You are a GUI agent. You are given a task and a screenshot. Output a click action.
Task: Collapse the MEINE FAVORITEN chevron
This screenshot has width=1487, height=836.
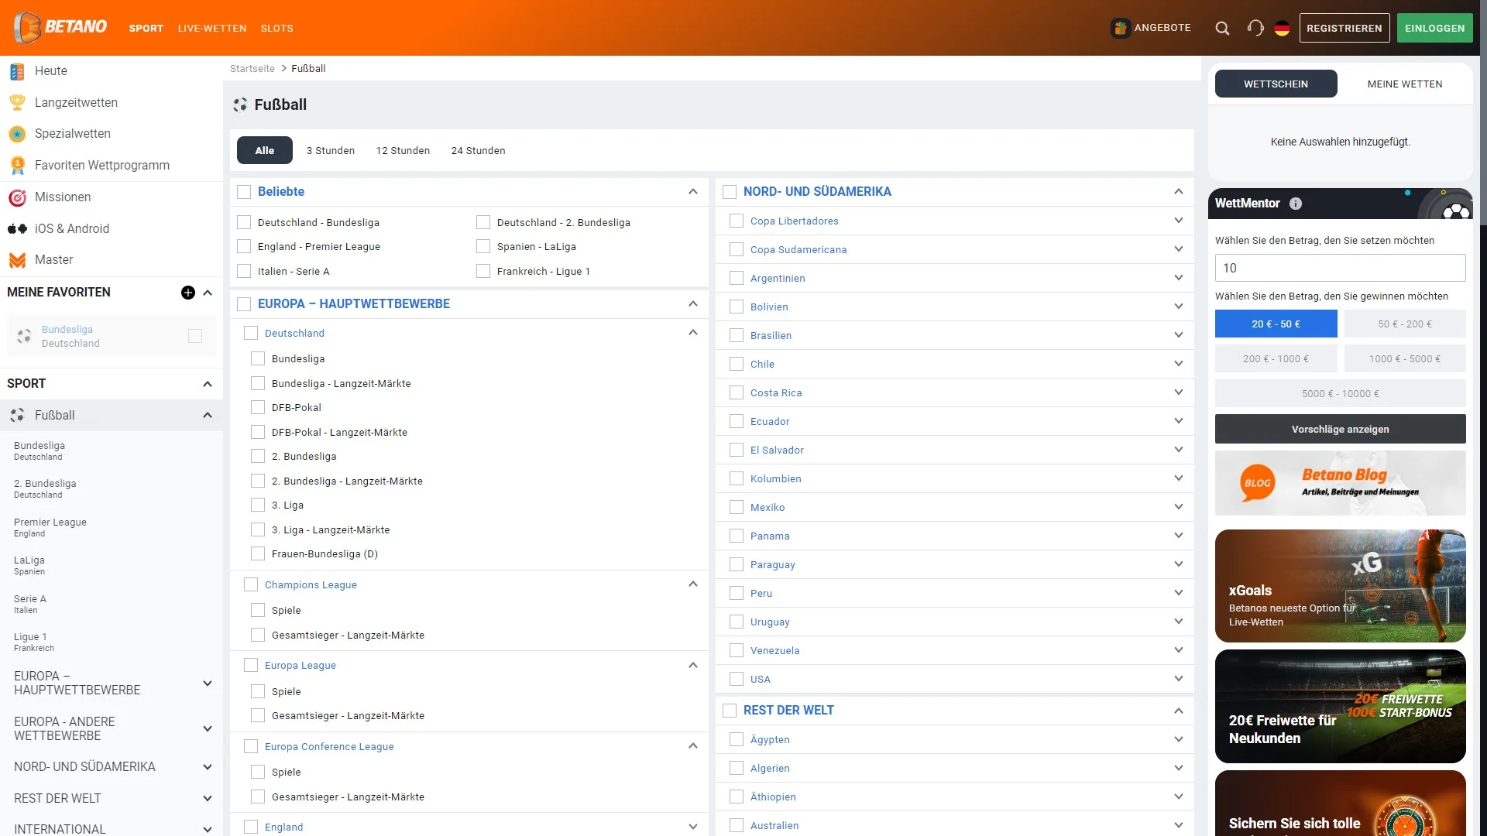208,293
